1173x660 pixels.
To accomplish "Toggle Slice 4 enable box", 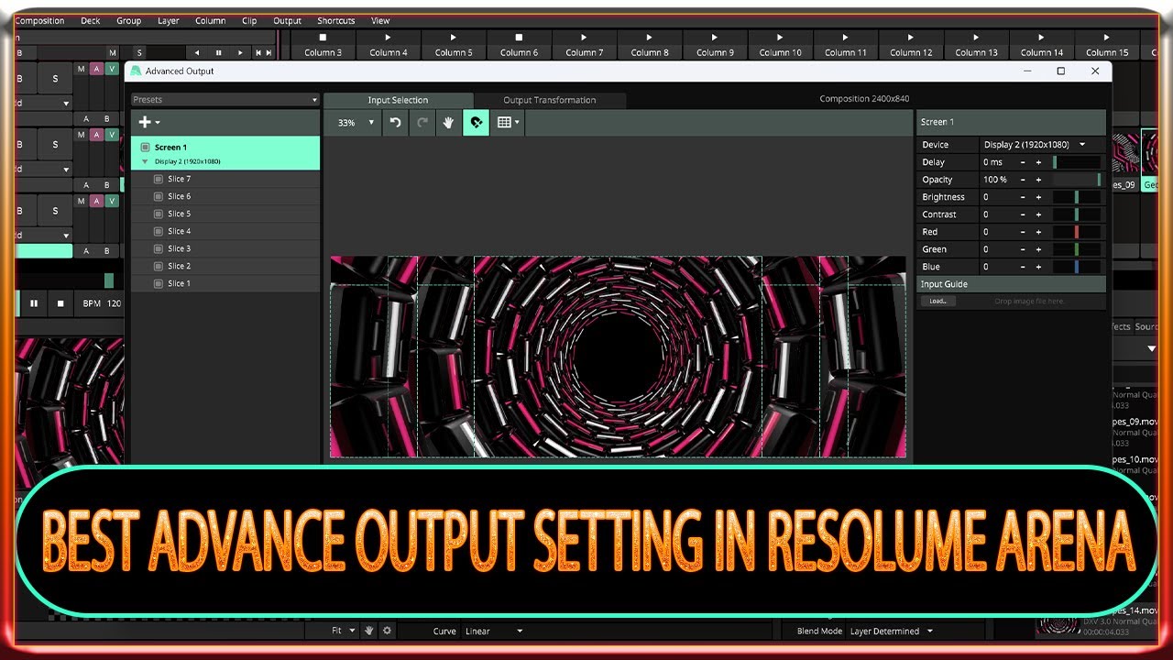I will 159,232.
